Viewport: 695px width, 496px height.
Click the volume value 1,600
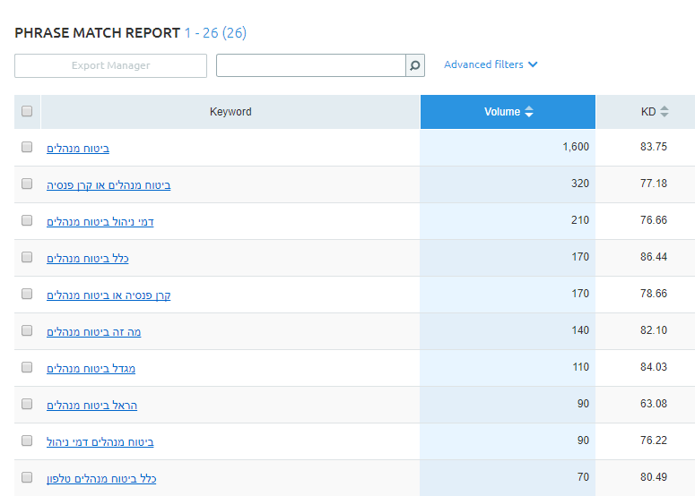pos(576,147)
